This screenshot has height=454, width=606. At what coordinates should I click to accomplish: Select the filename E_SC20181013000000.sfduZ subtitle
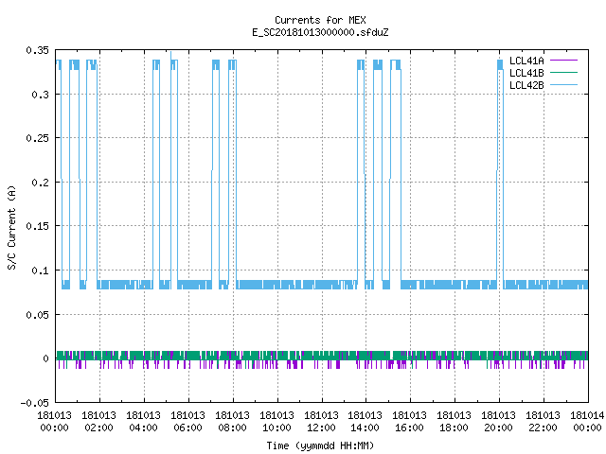(x=320, y=32)
